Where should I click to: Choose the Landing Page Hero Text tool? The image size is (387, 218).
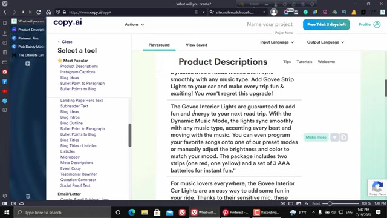[82, 101]
